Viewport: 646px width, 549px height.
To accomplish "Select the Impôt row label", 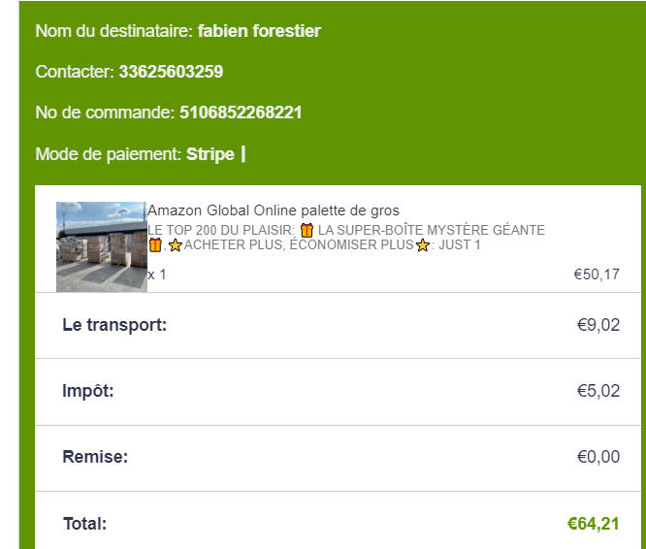I will tap(88, 391).
